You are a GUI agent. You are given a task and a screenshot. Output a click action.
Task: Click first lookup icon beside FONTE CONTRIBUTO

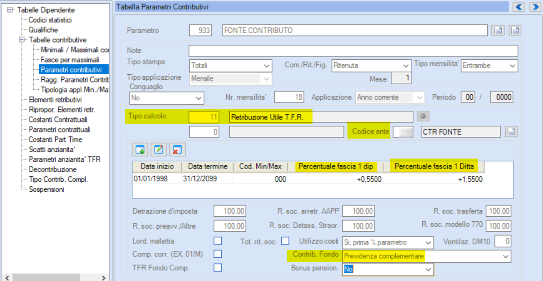click(x=498, y=30)
